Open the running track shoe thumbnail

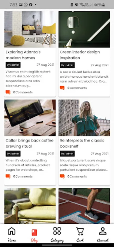[x=84, y=206]
